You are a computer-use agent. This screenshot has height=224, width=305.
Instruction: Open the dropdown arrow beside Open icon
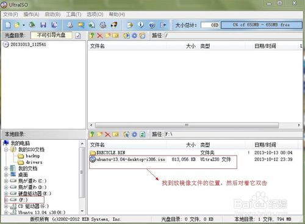click(x=24, y=25)
